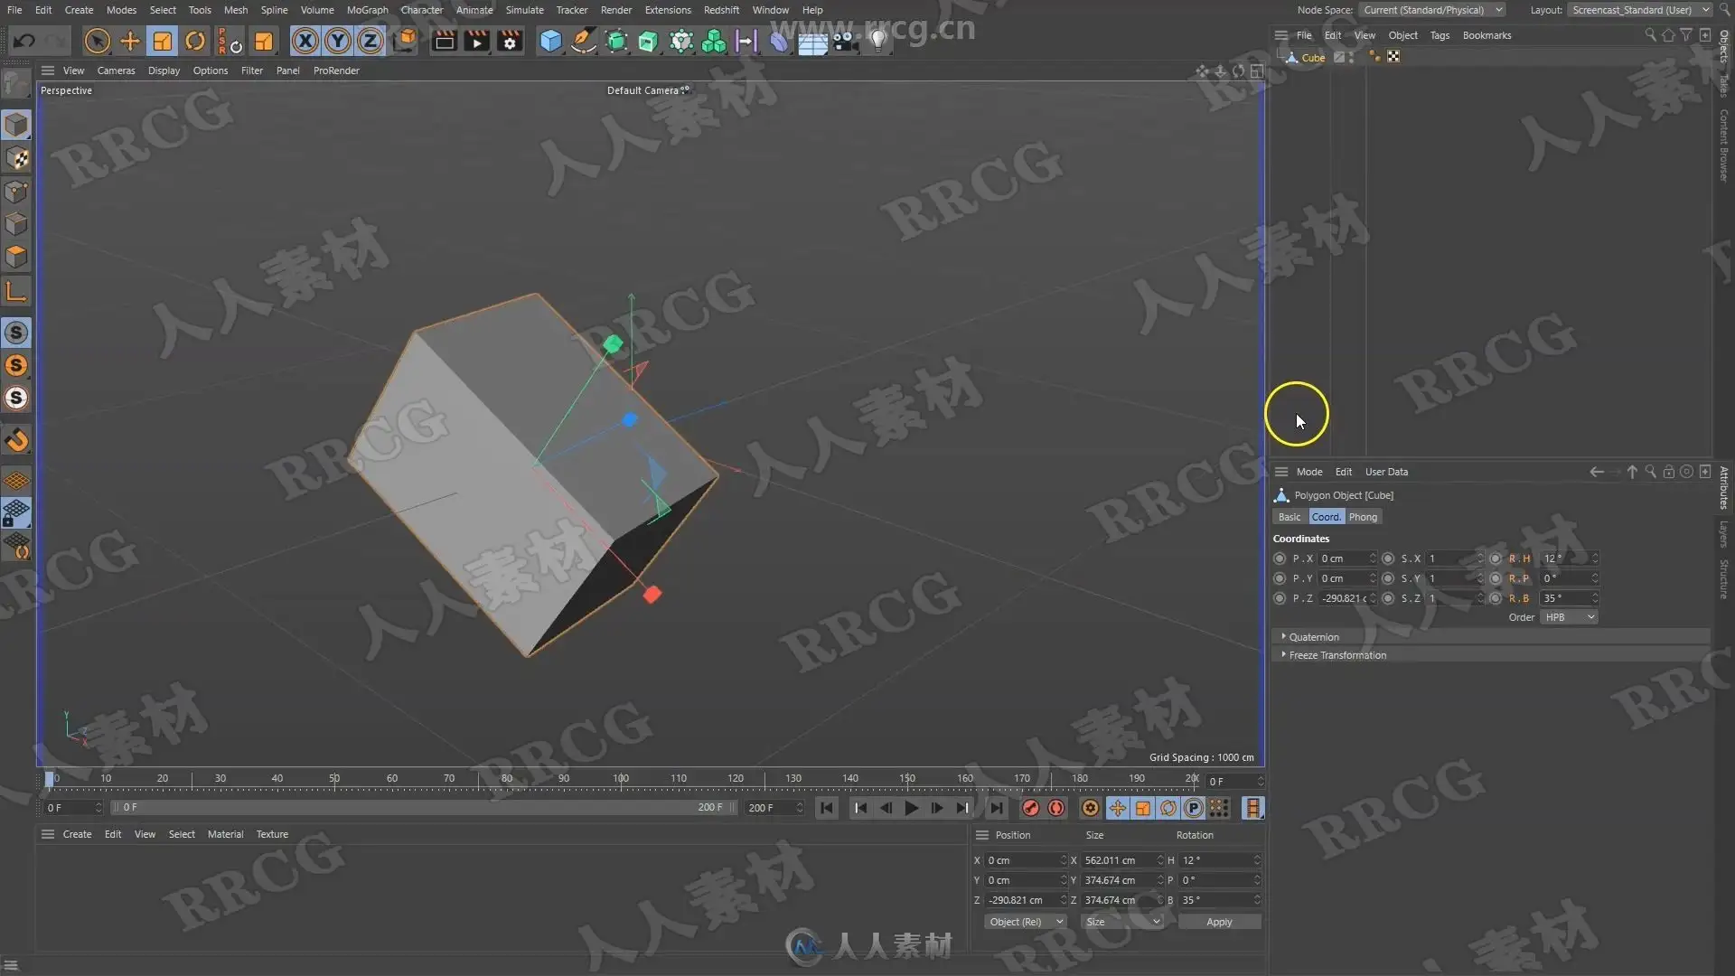Click Play Forwards button
This screenshot has width=1735, height=976.
(912, 808)
